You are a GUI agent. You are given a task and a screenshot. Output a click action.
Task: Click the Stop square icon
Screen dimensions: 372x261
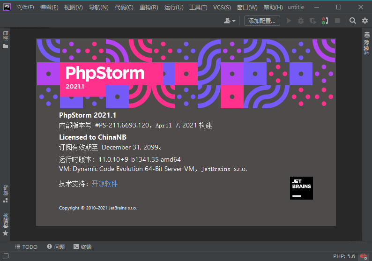click(337, 21)
